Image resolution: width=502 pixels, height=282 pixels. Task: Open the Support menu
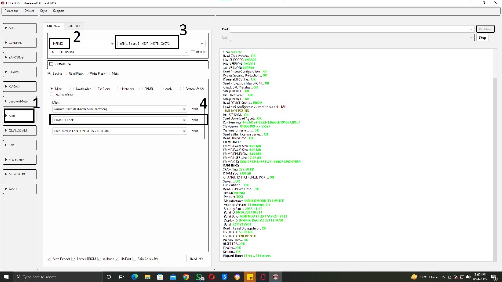[x=58, y=11]
